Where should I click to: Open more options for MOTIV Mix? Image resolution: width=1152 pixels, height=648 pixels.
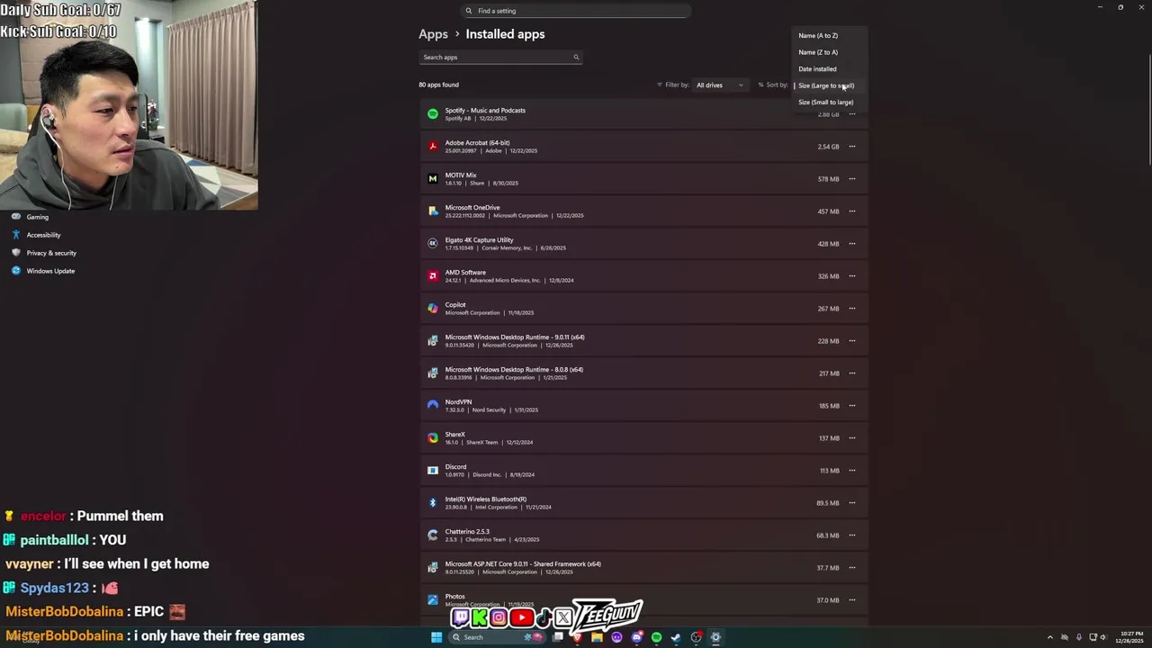point(852,179)
